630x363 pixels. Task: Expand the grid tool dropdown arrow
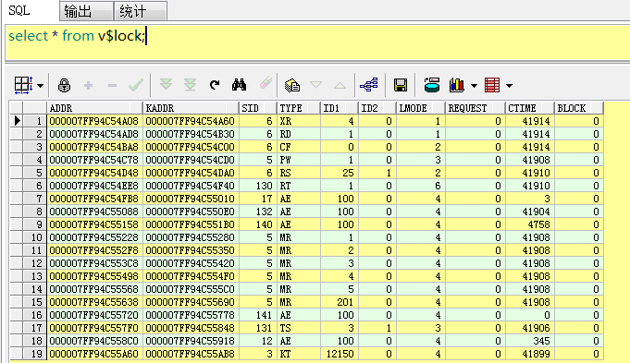tap(40, 85)
